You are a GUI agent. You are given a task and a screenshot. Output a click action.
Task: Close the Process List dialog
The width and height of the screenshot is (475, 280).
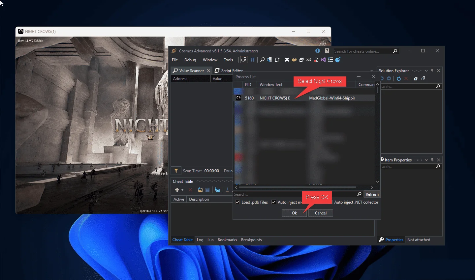[373, 76]
